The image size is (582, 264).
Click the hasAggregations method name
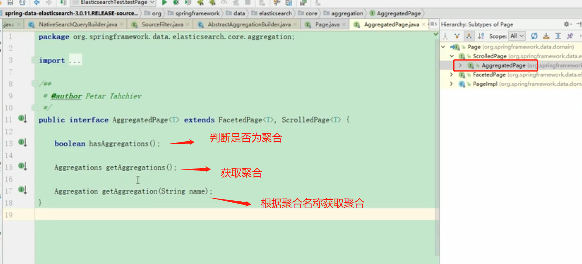point(119,144)
